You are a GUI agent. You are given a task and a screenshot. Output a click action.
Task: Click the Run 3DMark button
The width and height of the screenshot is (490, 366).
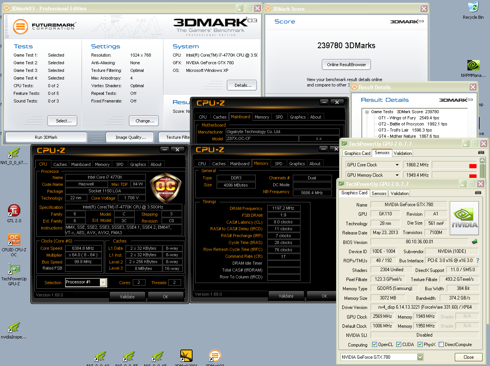pyautogui.click(x=46, y=137)
